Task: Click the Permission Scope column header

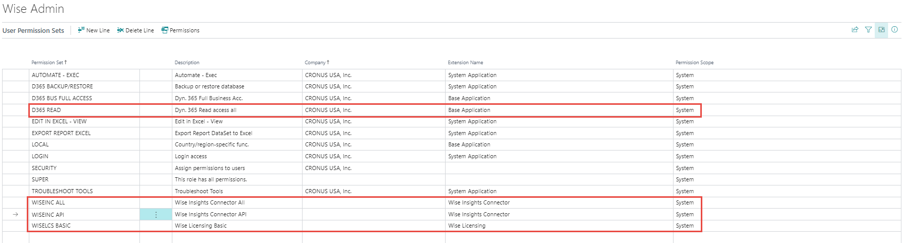Action: [x=694, y=63]
